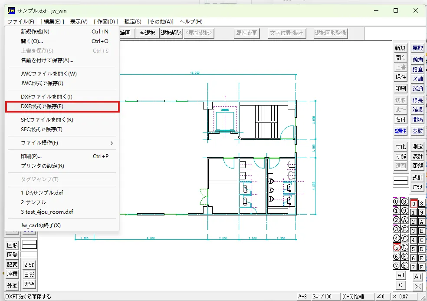Choose Jw_cadの終了(X) menu item

(x=62, y=225)
